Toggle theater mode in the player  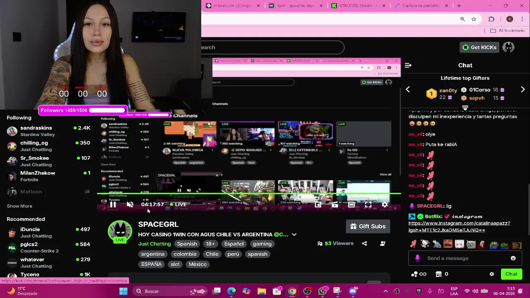(351, 204)
